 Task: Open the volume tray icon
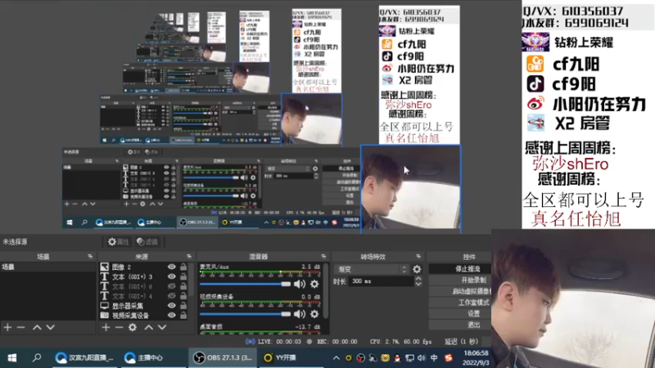coord(422,358)
